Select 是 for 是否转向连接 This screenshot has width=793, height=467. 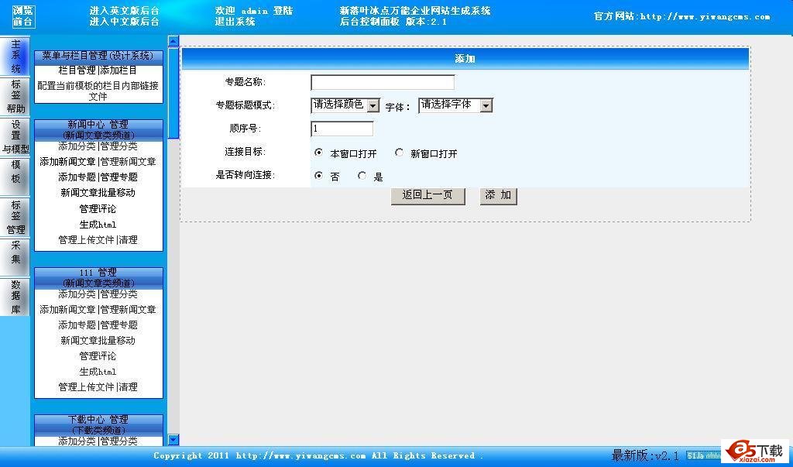(x=362, y=176)
